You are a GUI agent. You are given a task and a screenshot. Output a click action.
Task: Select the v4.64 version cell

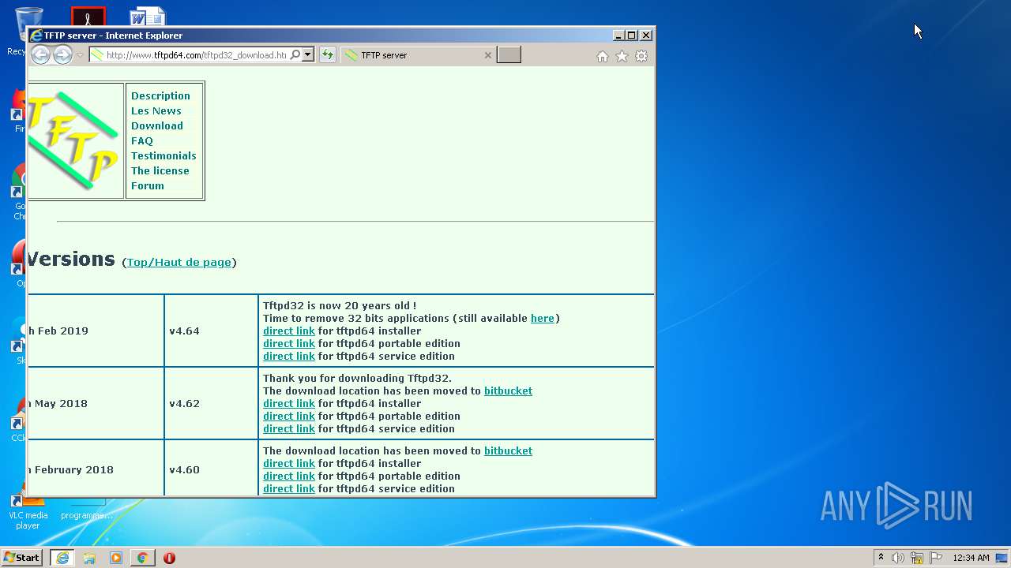(211, 331)
